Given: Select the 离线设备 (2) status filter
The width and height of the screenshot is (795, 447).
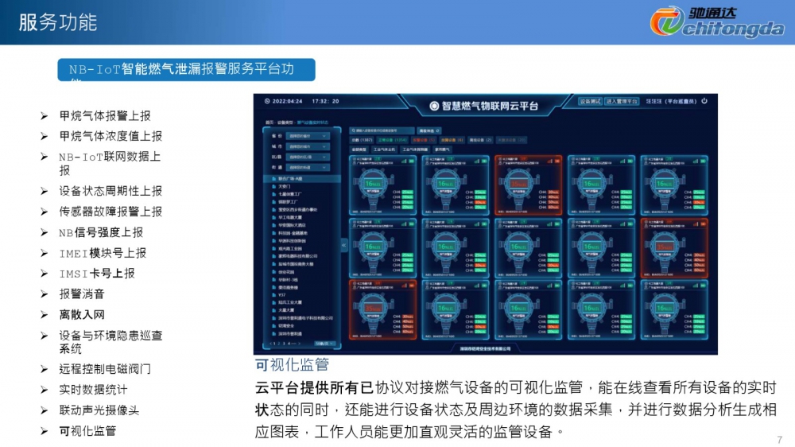Looking at the screenshot, I should pyautogui.click(x=480, y=140).
